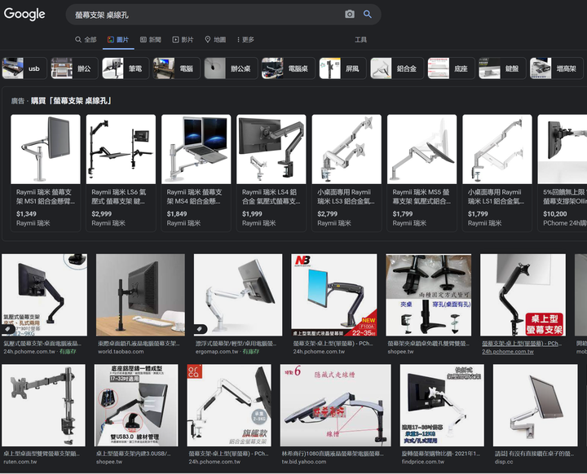Open Raymii LS6 ad product priced $2,999
587x474 pixels.
pos(121,173)
